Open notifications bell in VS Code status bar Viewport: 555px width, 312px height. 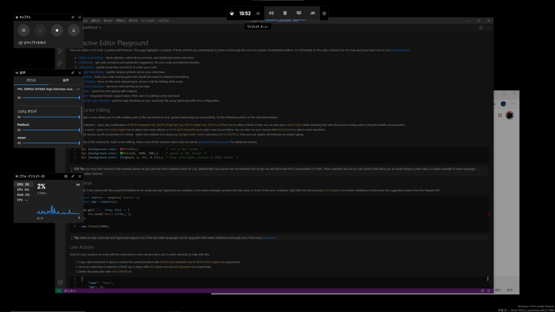click(489, 291)
